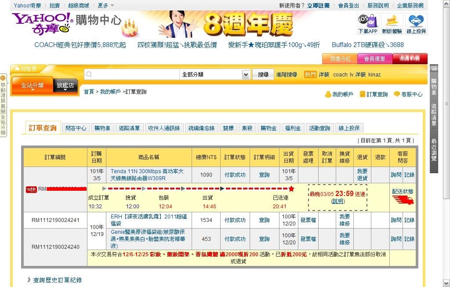Click the 百億分紅 orange tab
This screenshot has width=450, height=287.
(340, 59)
